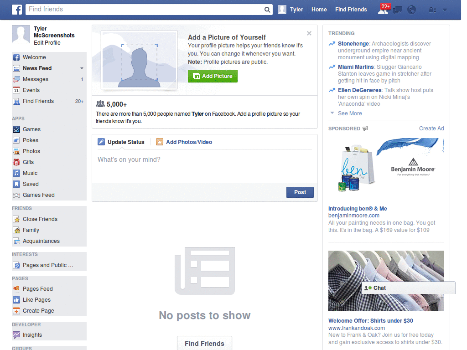Open friend requests icon with 99+ badge
The height and width of the screenshot is (350, 467).
coord(383,10)
